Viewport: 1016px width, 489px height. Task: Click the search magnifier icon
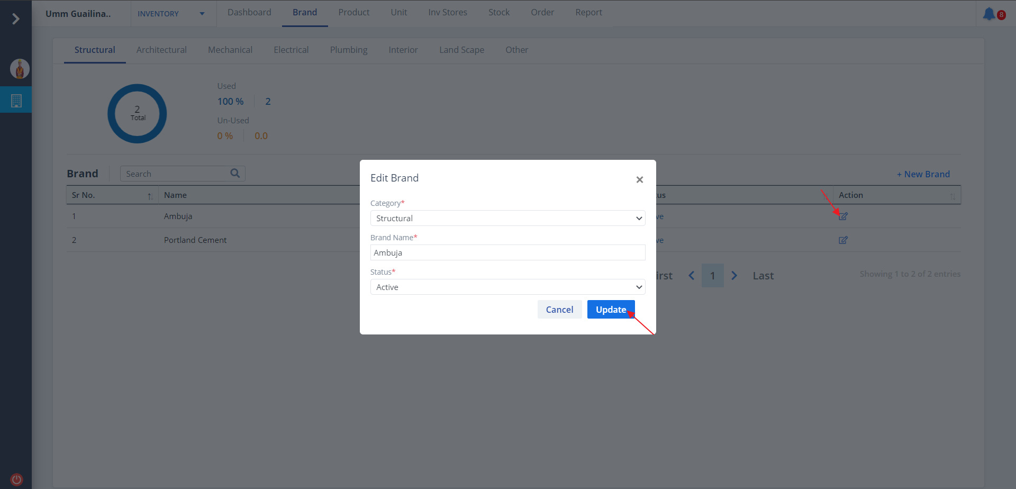coord(235,174)
